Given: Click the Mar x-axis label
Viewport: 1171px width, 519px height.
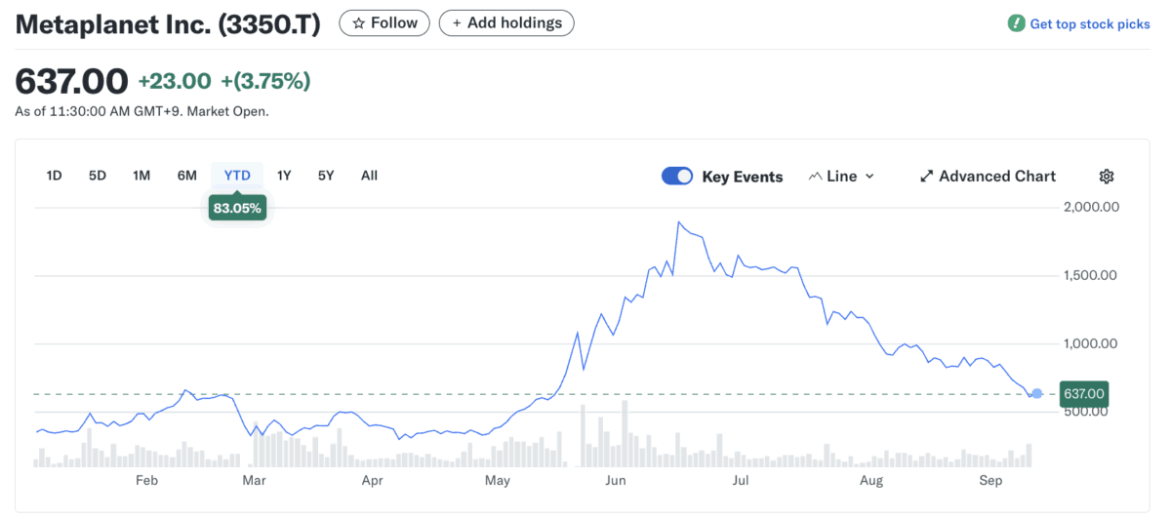Looking at the screenshot, I should click(x=255, y=481).
